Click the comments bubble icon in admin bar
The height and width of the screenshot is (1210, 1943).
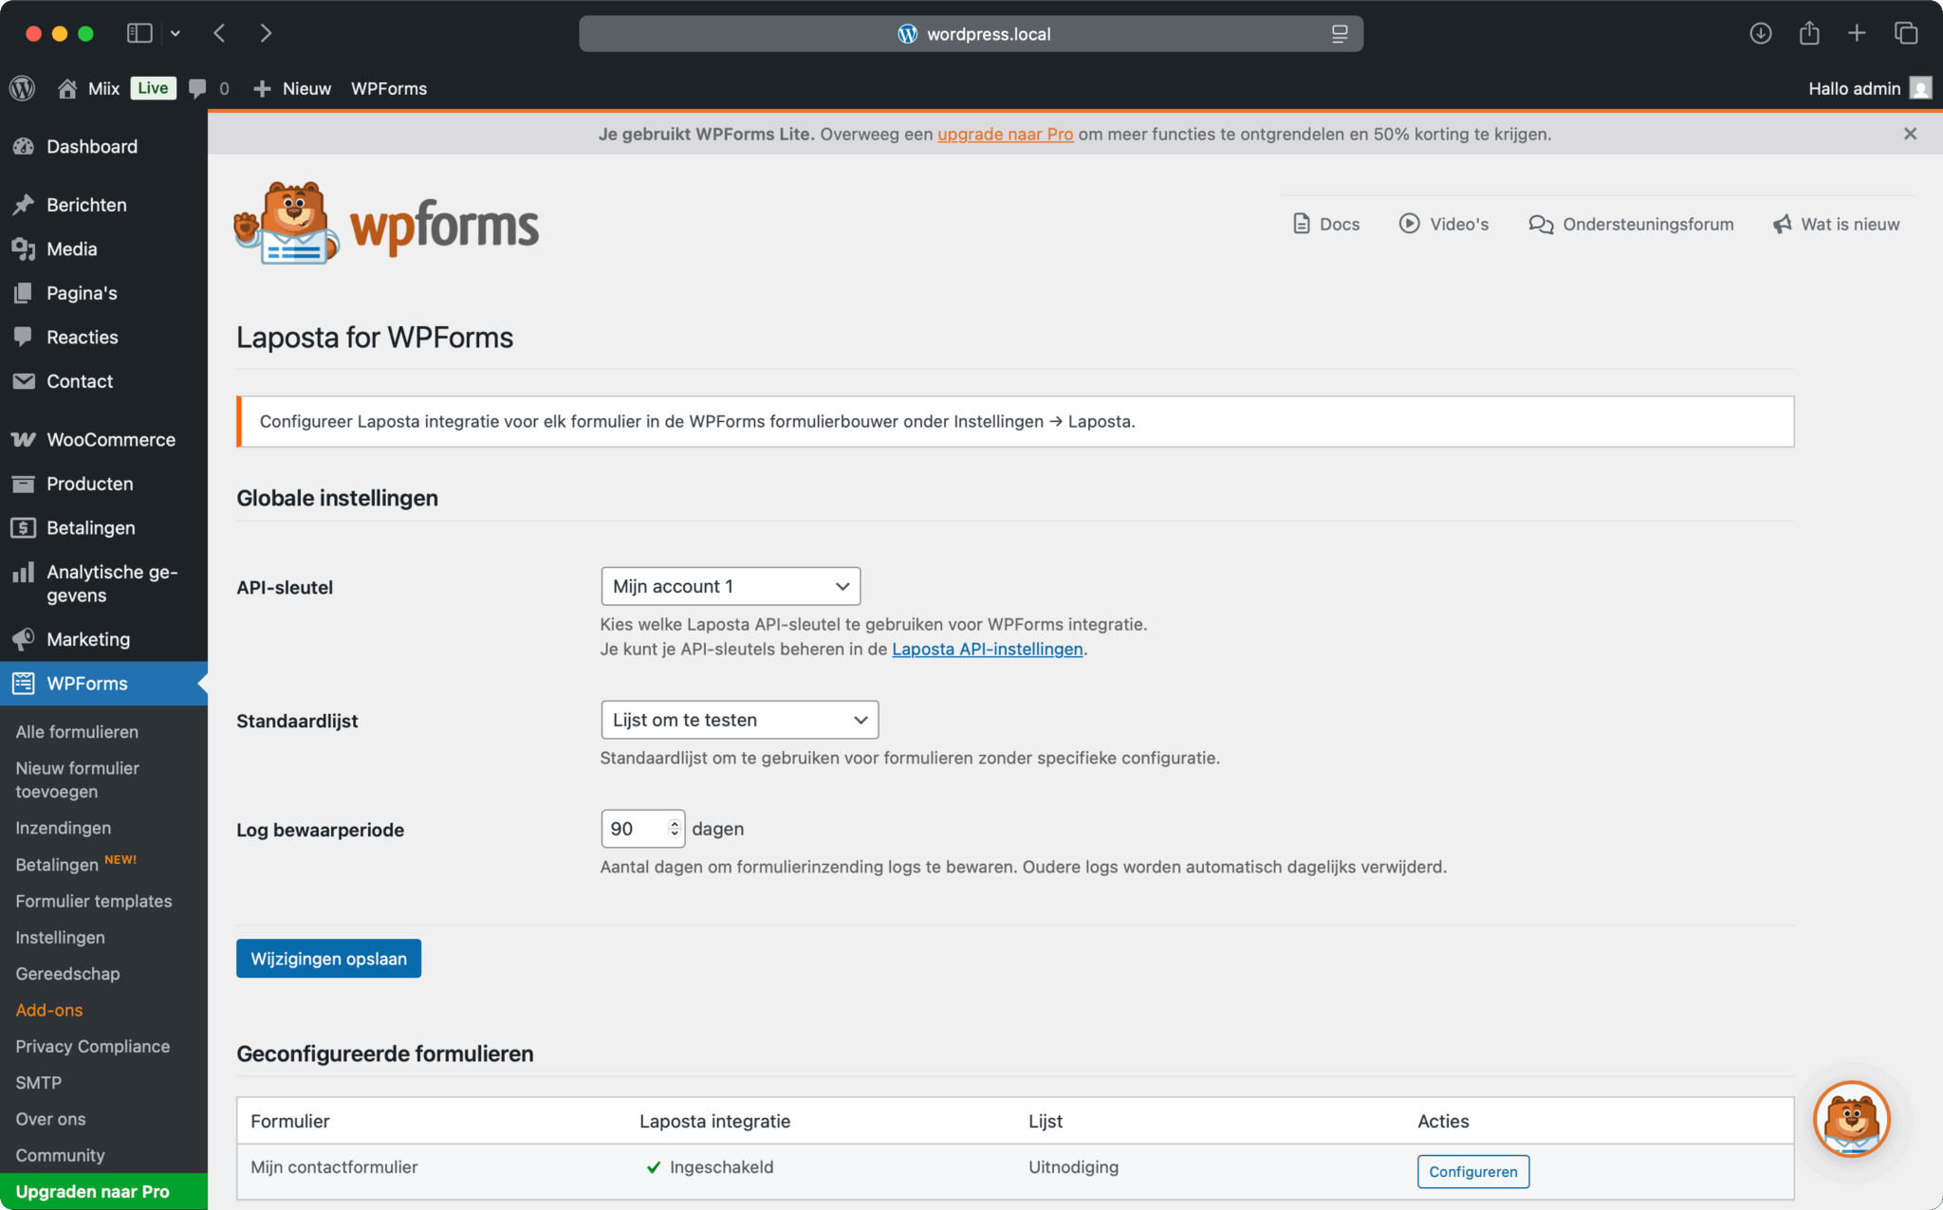coord(197,88)
